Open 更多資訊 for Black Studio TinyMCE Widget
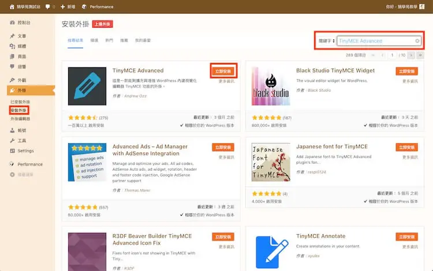Screen dimensions: 433x271 point(410,81)
